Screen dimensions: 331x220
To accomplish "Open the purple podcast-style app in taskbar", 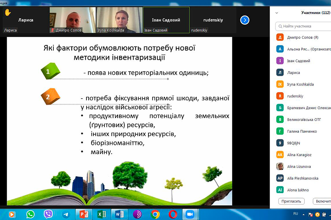I will point(138,214).
